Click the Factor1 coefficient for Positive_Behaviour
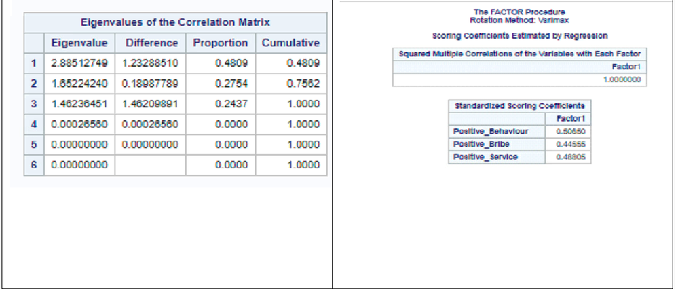The image size is (678, 290). [x=568, y=132]
